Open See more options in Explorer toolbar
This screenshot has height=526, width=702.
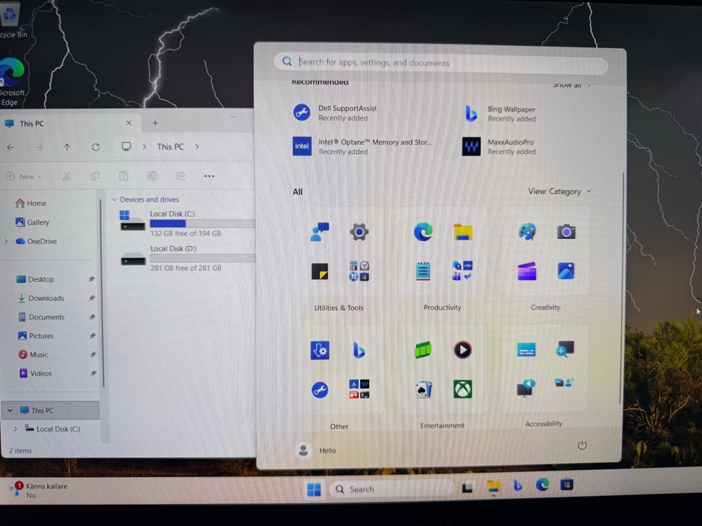click(209, 176)
